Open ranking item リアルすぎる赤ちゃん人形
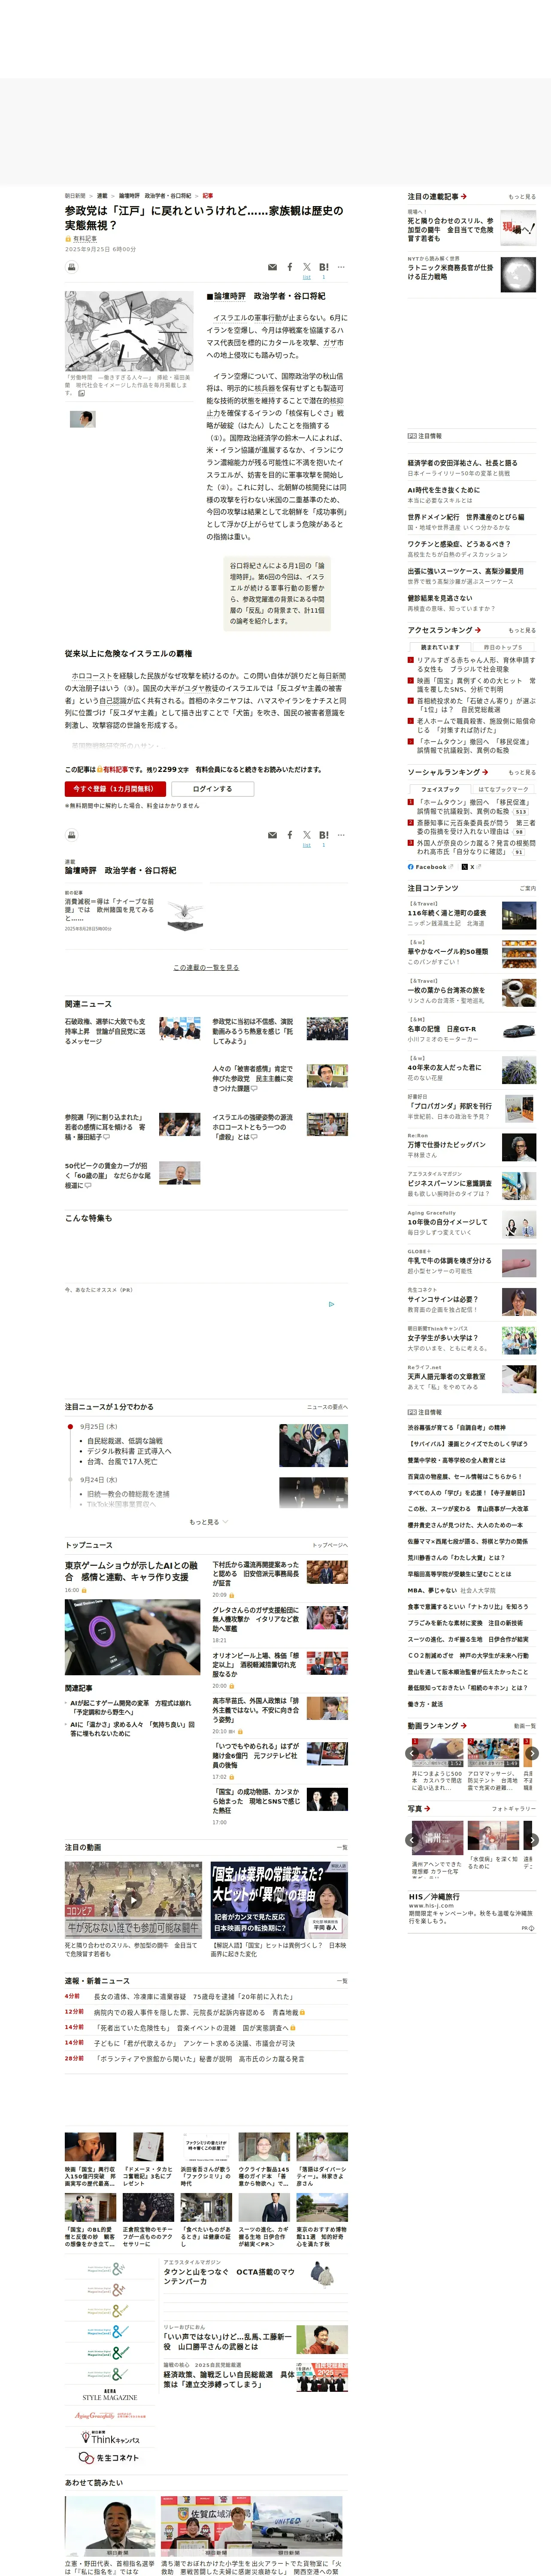Screen dimensions: 551x2576 coord(476,665)
